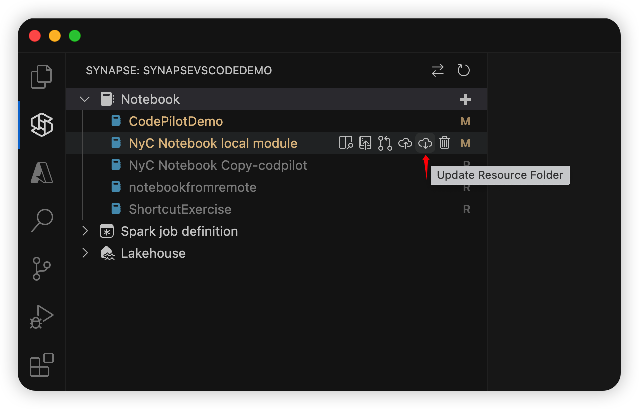This screenshot has height=409, width=639.
Task: Click the Spark job definition icon
Action: click(x=107, y=231)
